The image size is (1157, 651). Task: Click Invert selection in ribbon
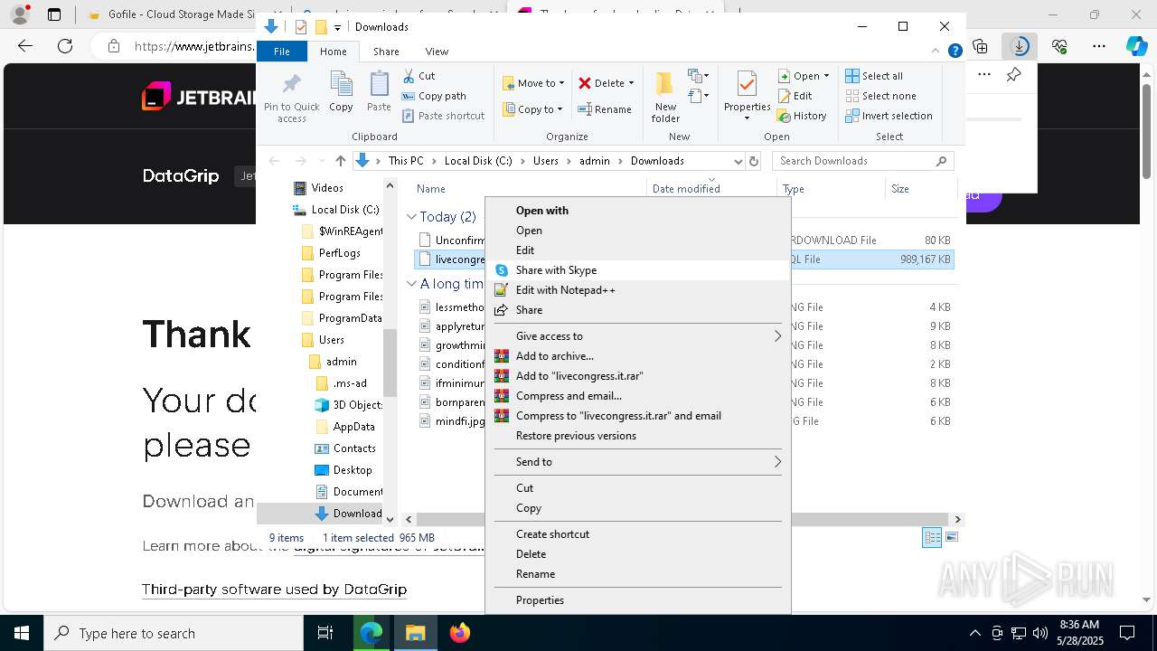coord(889,116)
